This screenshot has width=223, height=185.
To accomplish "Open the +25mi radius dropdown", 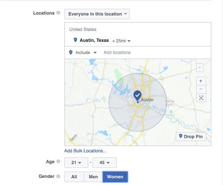I will pyautogui.click(x=121, y=41).
